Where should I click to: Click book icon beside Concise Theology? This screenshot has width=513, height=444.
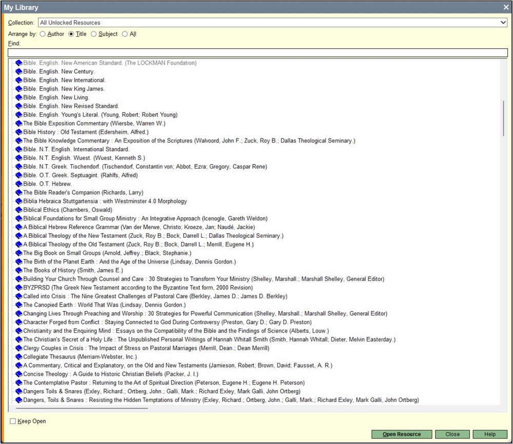19,374
